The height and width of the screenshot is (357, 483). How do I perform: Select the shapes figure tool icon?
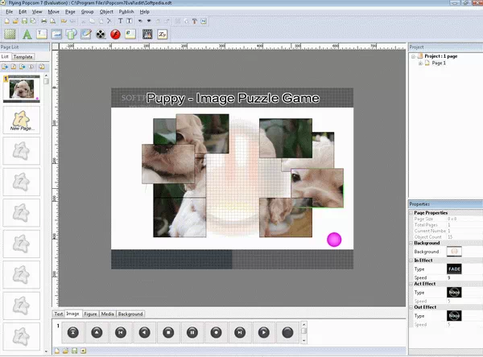tap(71, 34)
